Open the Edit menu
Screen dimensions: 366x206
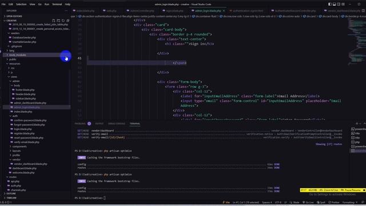pos(11,4)
